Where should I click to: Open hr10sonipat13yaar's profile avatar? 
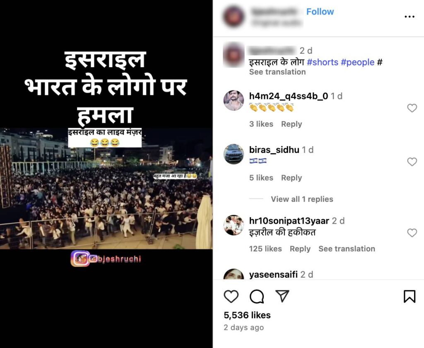[234, 225]
